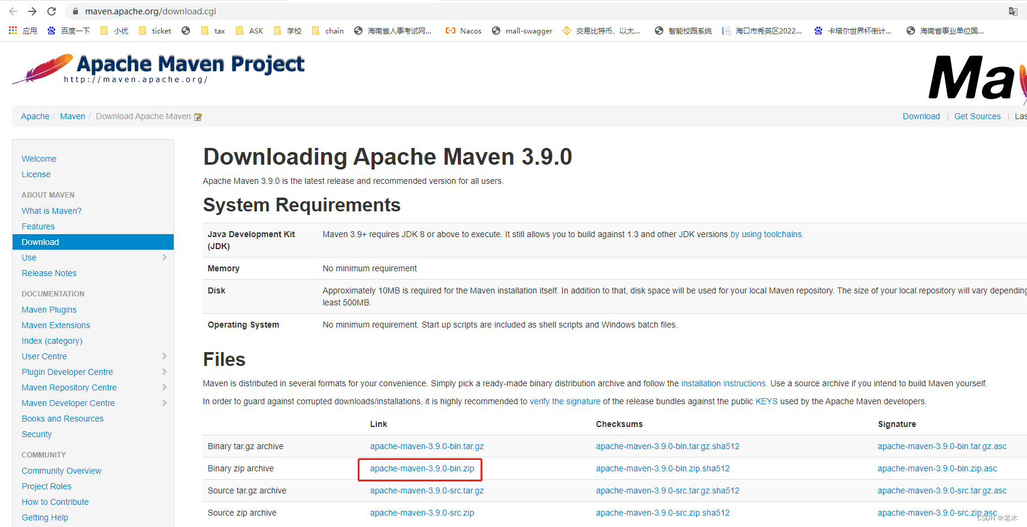Expand the User Centre submenu arrow
This screenshot has height=527, width=1027.
[x=164, y=356]
